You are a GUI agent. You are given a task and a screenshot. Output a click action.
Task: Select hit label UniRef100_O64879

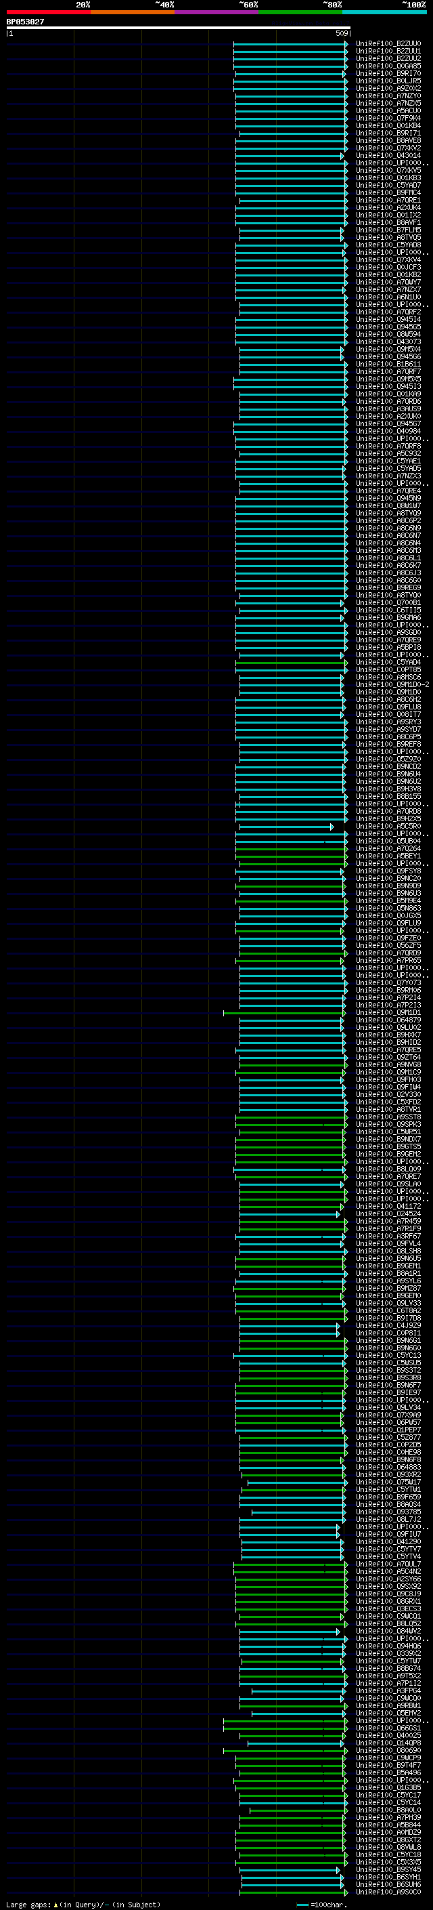pyautogui.click(x=388, y=1020)
